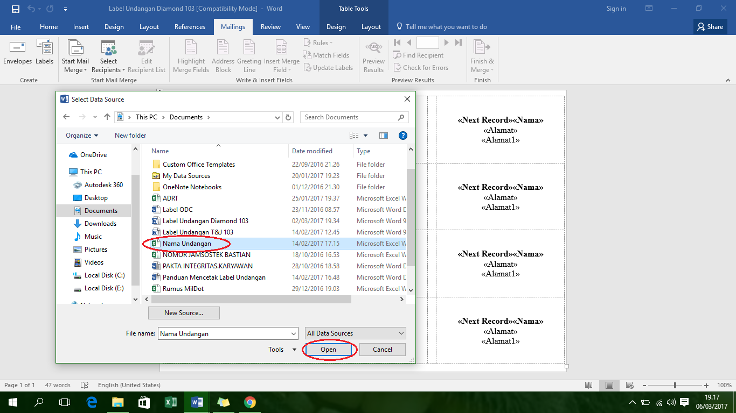Expand the address bar history dropdown
This screenshot has height=413, width=736.
(277, 117)
